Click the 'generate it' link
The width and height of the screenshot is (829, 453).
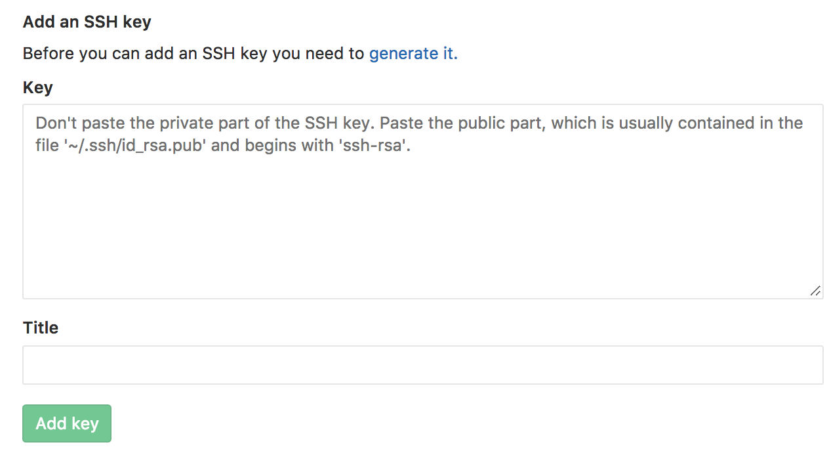coord(413,54)
